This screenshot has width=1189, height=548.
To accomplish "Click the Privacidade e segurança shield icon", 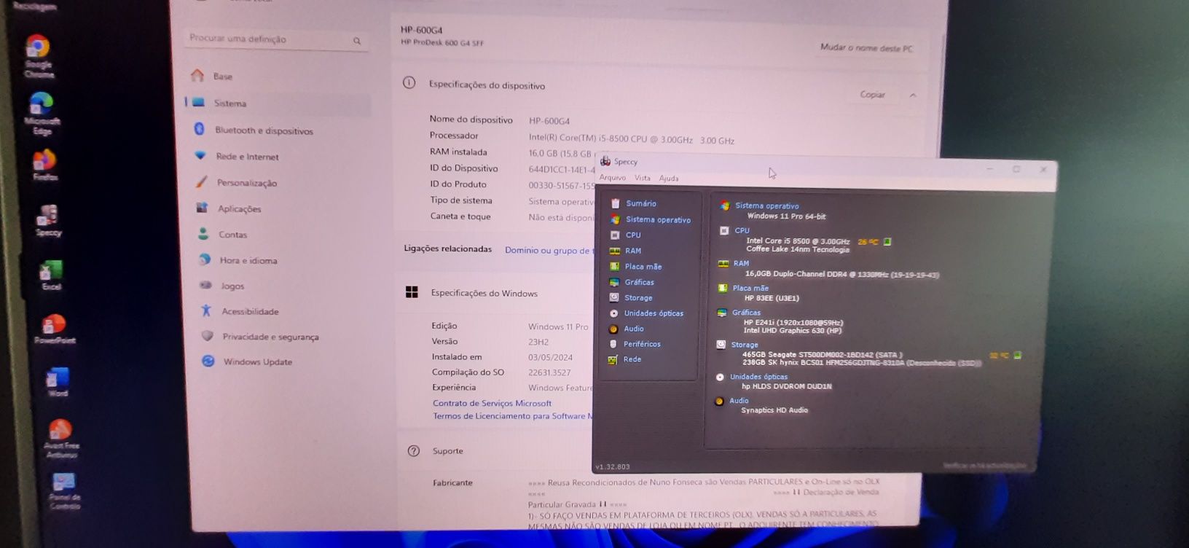I will 207,336.
